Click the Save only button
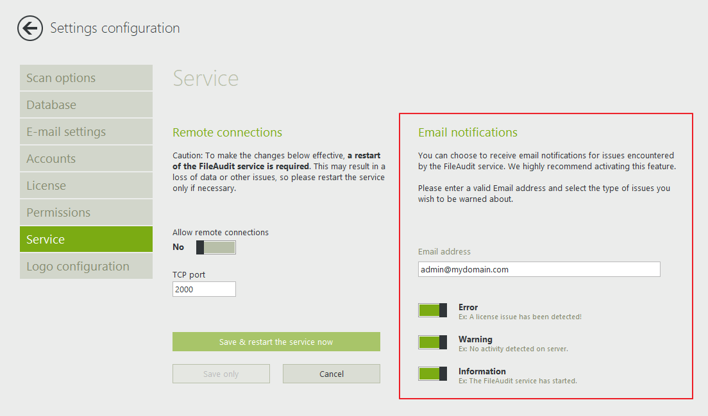Image resolution: width=708 pixels, height=416 pixels. click(x=221, y=374)
